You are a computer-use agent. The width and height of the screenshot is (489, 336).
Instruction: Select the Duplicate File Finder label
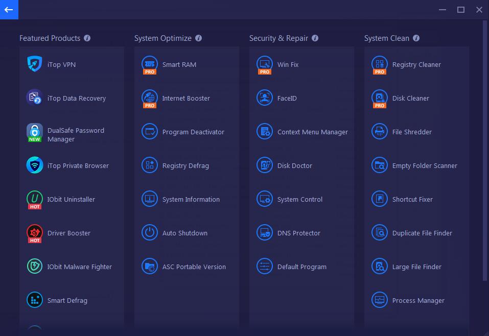(422, 233)
